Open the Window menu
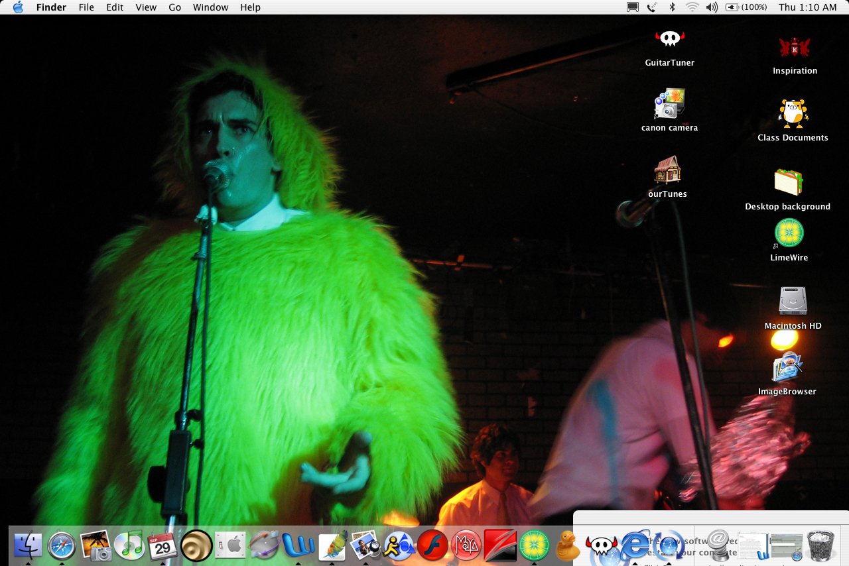 pos(211,7)
